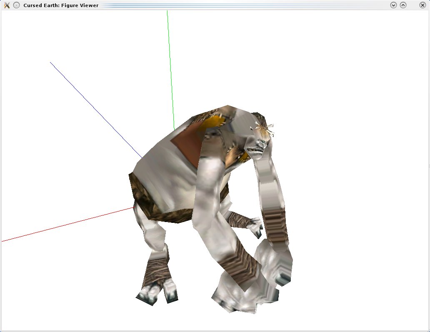This screenshot has width=430, height=332.
Task: Toggle the sticky round titlebar button
Action: pos(16,5)
